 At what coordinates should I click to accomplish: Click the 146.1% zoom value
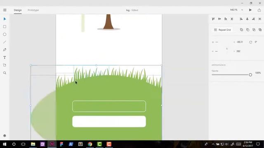coord(234,10)
